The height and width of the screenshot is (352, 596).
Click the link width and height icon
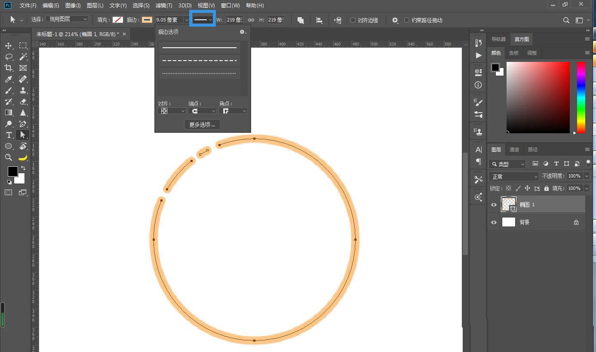(251, 20)
